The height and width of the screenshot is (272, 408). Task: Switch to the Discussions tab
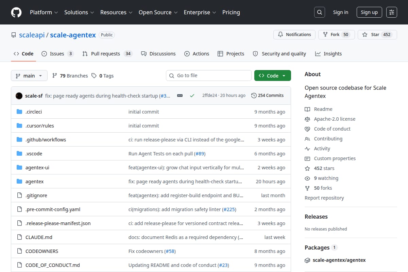tap(158, 54)
